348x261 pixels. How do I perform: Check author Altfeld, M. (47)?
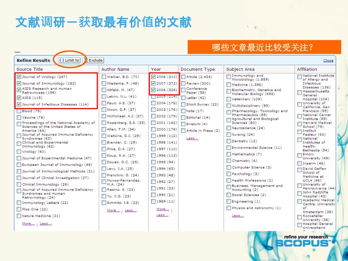[x=104, y=90]
